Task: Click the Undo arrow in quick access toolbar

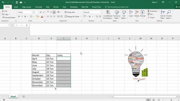Action: [x=3, y=2]
